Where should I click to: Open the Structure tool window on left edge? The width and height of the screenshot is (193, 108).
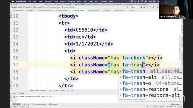coord(11,85)
